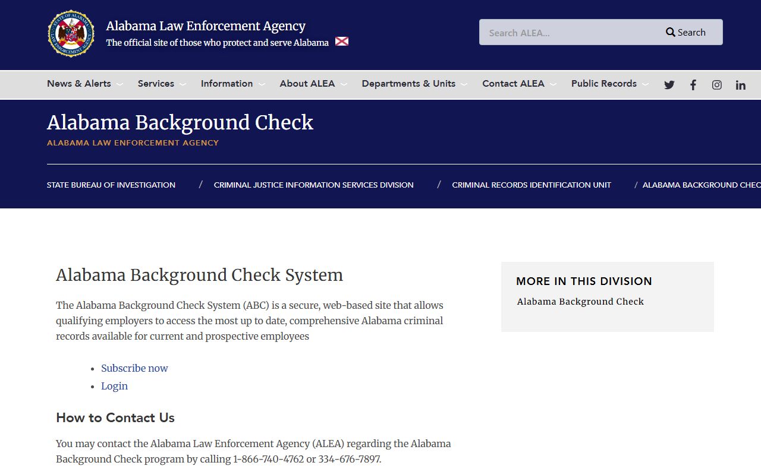Open the Services menu
The width and height of the screenshot is (761, 475).
coord(156,84)
